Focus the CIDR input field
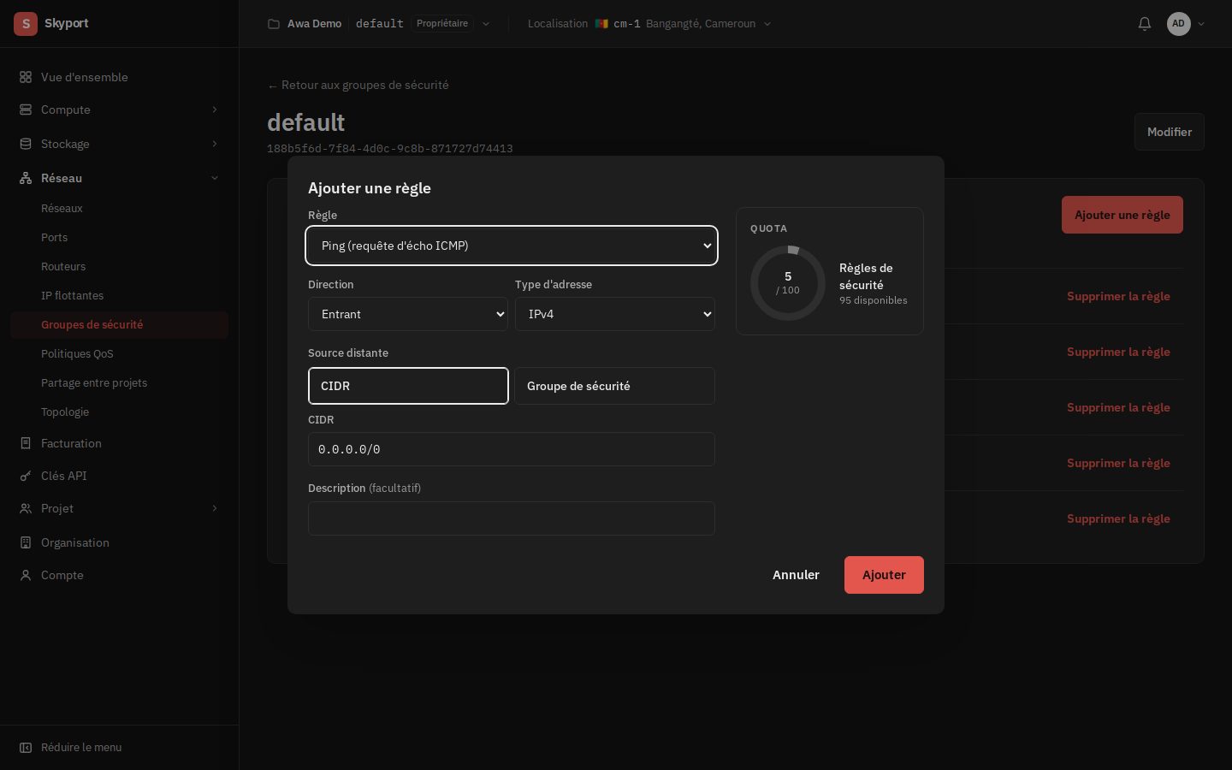1232x770 pixels. pos(512,449)
